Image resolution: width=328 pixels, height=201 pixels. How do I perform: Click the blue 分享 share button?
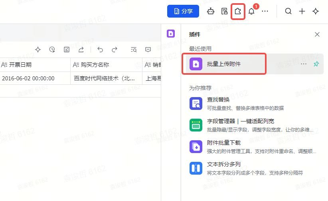tap(183, 11)
